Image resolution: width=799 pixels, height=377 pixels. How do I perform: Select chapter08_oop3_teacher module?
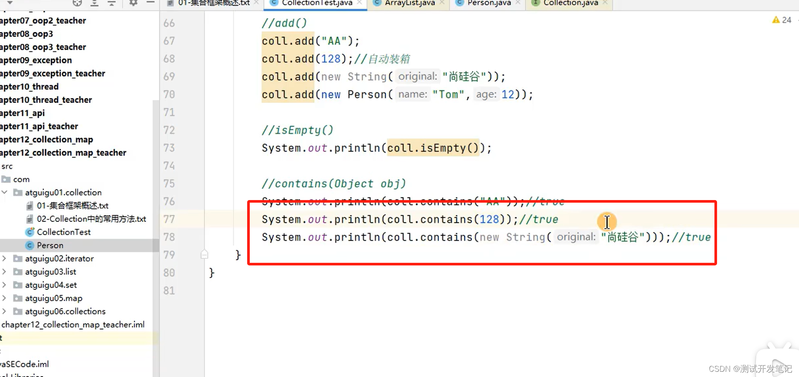pos(43,47)
